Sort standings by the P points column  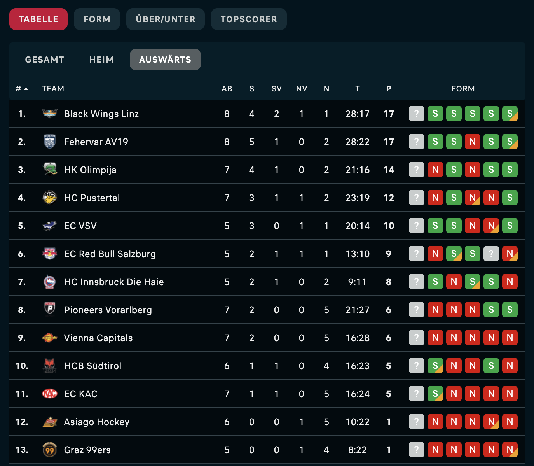pyautogui.click(x=389, y=89)
